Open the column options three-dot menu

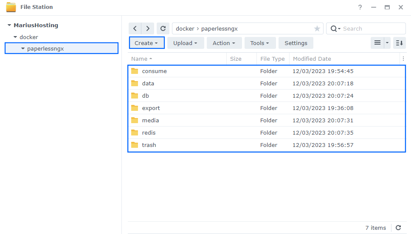403,59
